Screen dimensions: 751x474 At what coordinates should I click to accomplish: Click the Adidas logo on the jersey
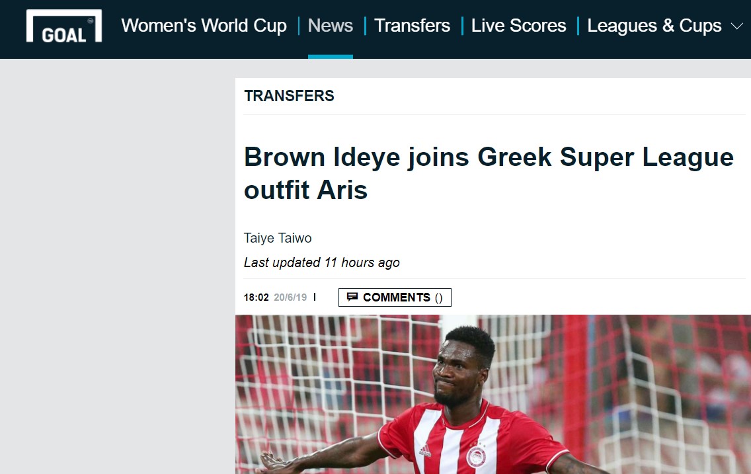[x=424, y=451]
